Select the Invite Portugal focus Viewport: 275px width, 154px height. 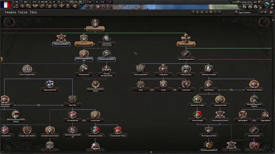coord(197,117)
